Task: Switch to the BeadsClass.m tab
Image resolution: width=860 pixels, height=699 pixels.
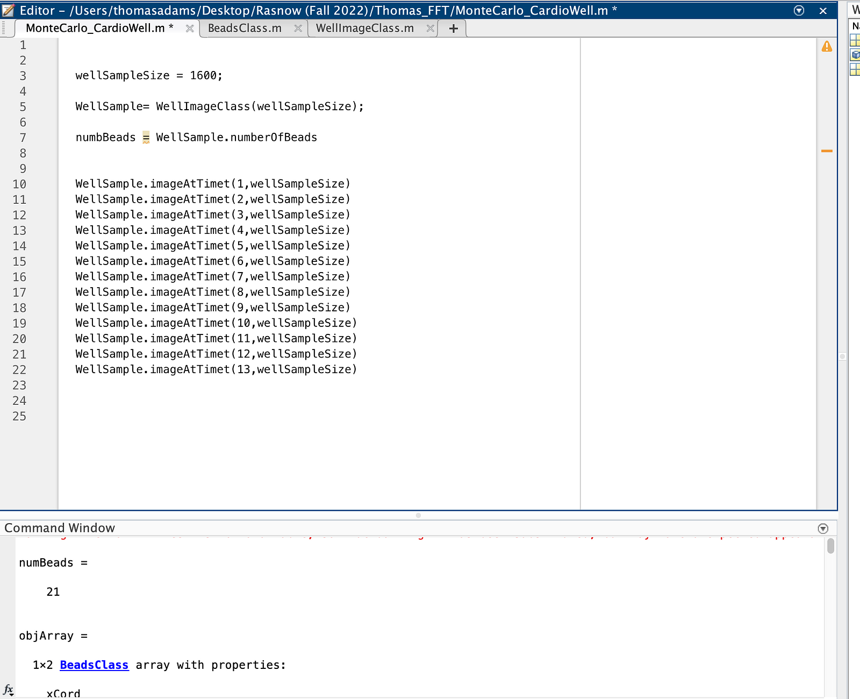Action: click(245, 28)
